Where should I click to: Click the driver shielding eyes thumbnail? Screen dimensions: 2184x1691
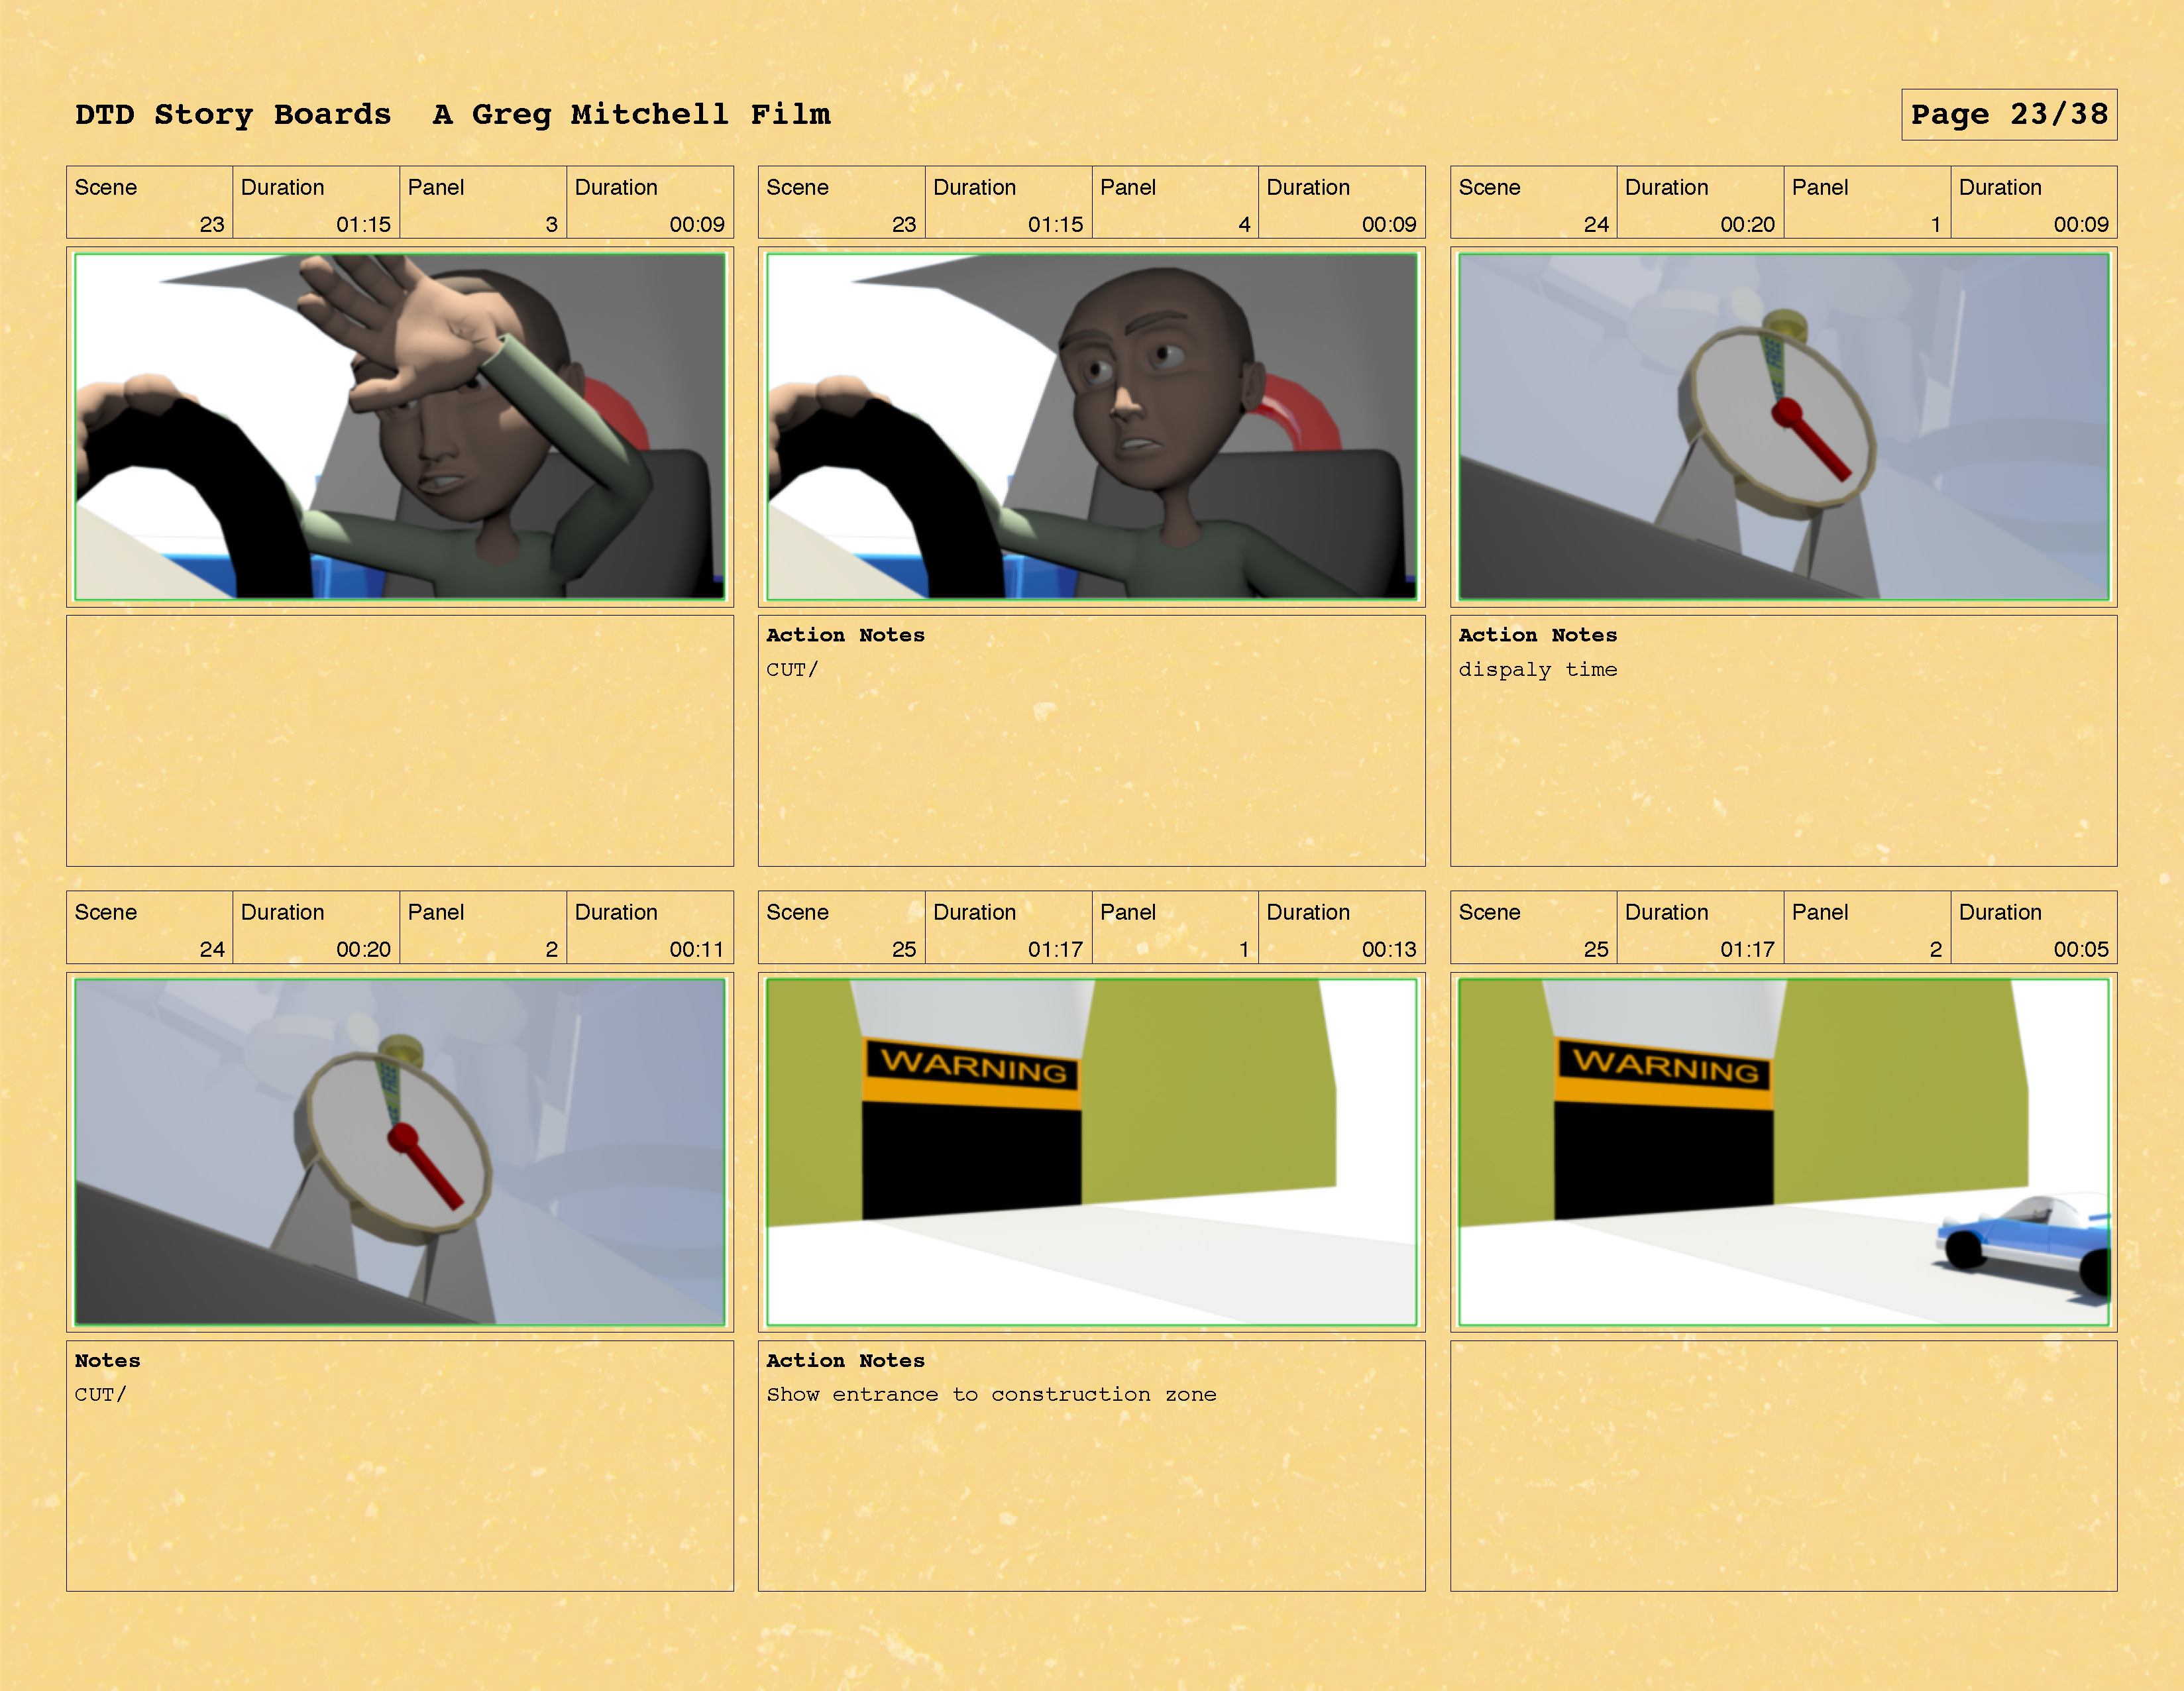(399, 427)
